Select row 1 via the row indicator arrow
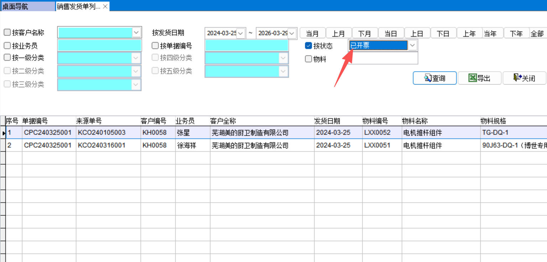This screenshot has width=547, height=262. click(x=3, y=133)
